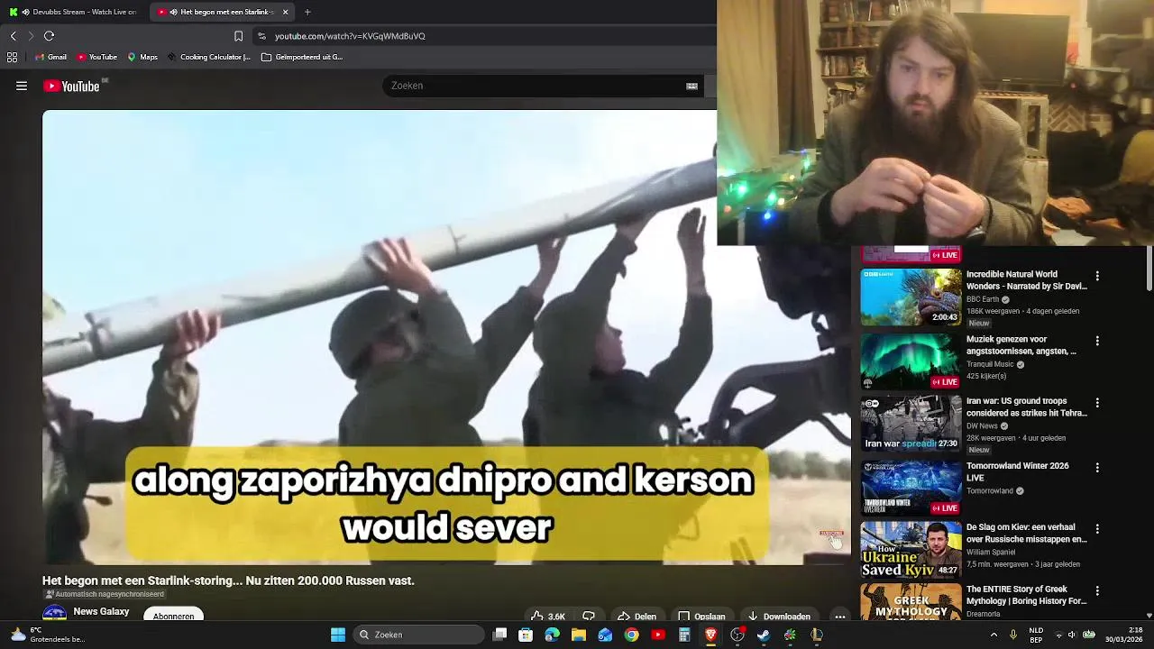
Task: Switch to the Devubbs Stream tab
Action: tap(74, 12)
